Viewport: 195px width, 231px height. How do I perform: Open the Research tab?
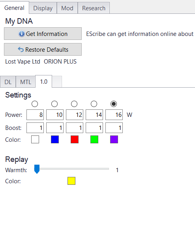pyautogui.click(x=94, y=8)
